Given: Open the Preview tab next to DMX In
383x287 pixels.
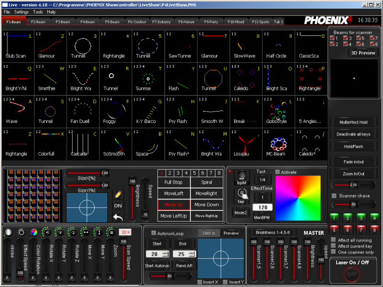Looking at the screenshot, I should tap(231, 233).
